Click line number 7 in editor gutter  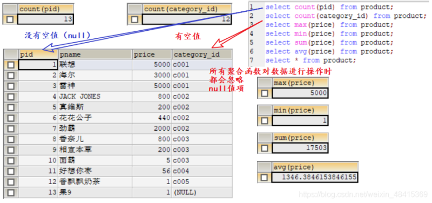(252, 60)
